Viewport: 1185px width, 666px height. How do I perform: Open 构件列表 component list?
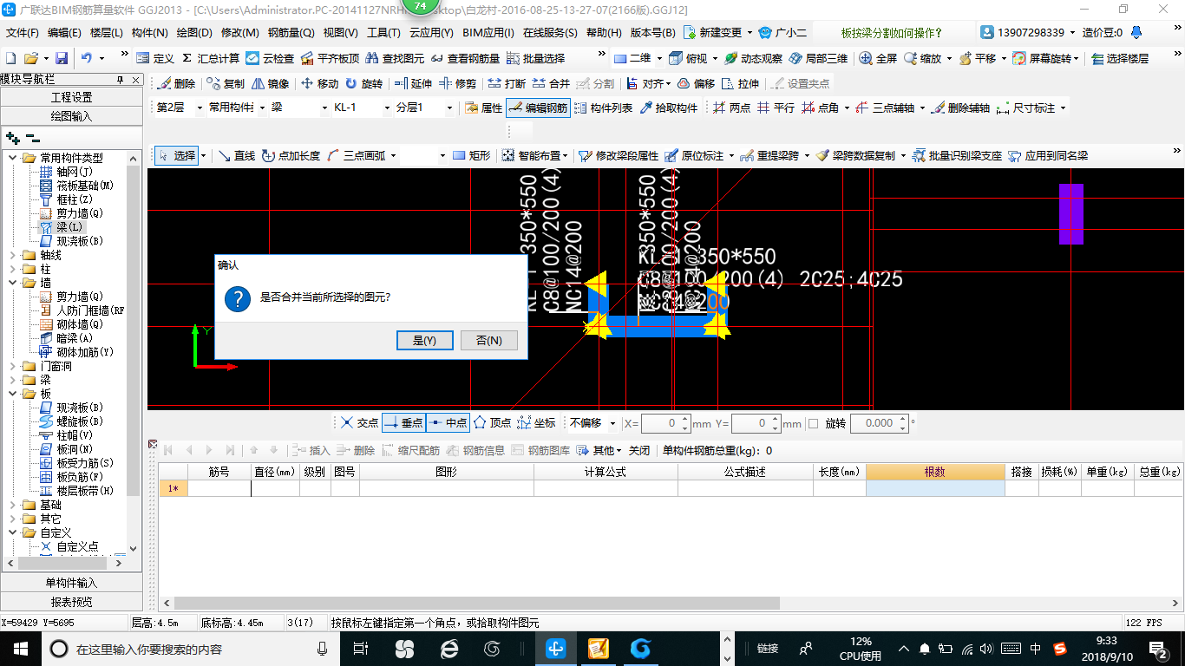pyautogui.click(x=603, y=108)
